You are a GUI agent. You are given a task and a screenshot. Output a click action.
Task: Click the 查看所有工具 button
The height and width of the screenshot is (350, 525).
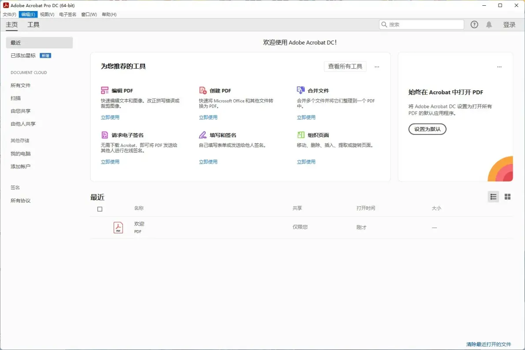345,67
